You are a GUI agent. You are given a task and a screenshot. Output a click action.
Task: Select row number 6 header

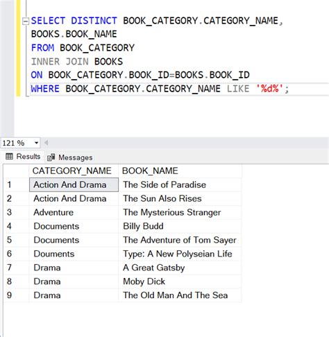click(17, 254)
